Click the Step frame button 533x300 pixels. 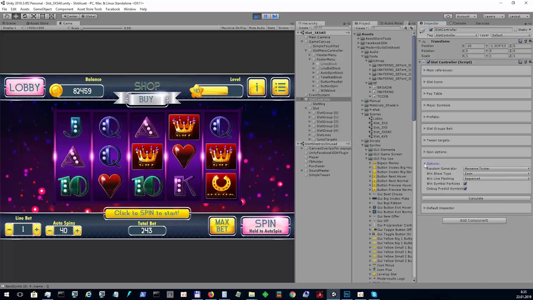click(275, 16)
